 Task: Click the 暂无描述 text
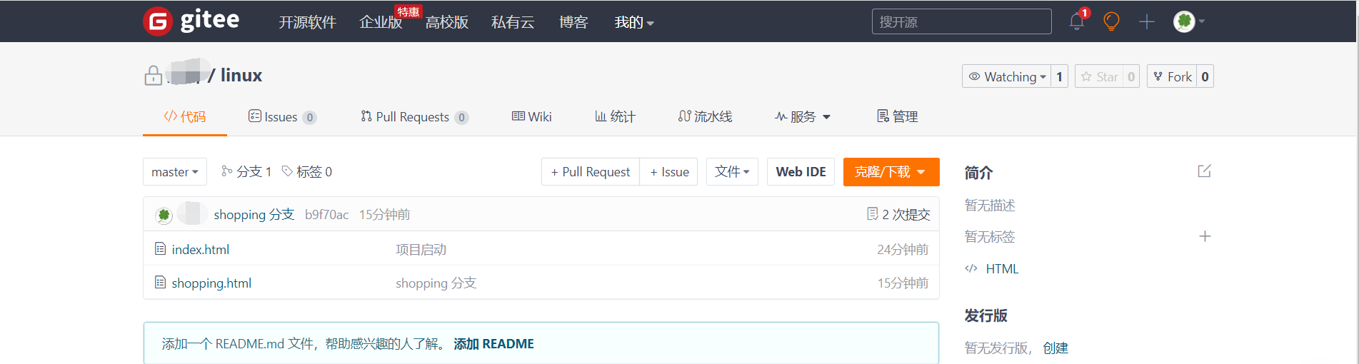(x=990, y=205)
